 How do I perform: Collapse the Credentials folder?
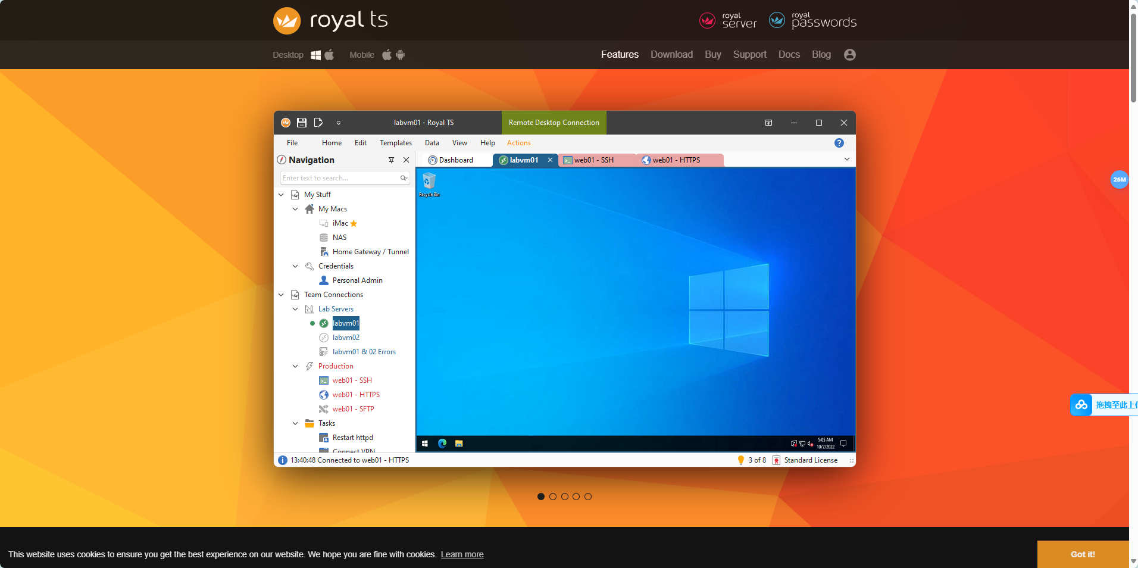[295, 266]
